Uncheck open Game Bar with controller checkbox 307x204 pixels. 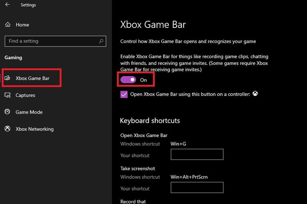(124, 94)
